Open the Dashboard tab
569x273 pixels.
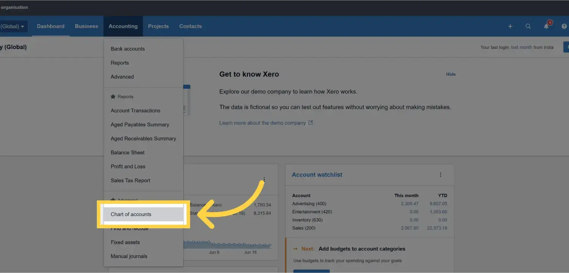coord(50,26)
